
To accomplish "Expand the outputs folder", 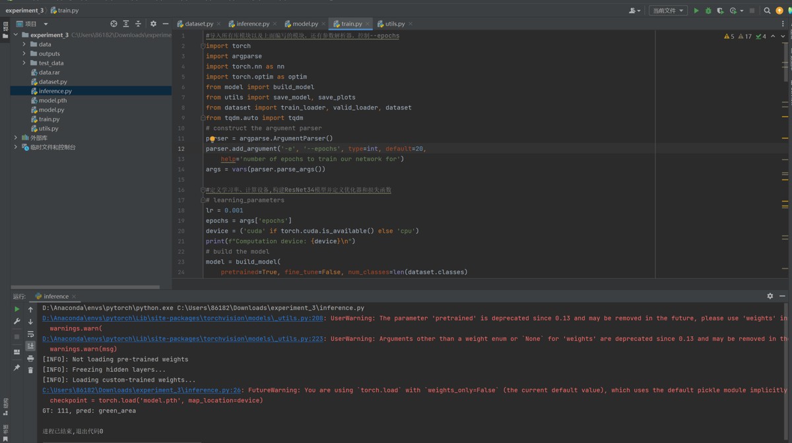I will pos(24,53).
